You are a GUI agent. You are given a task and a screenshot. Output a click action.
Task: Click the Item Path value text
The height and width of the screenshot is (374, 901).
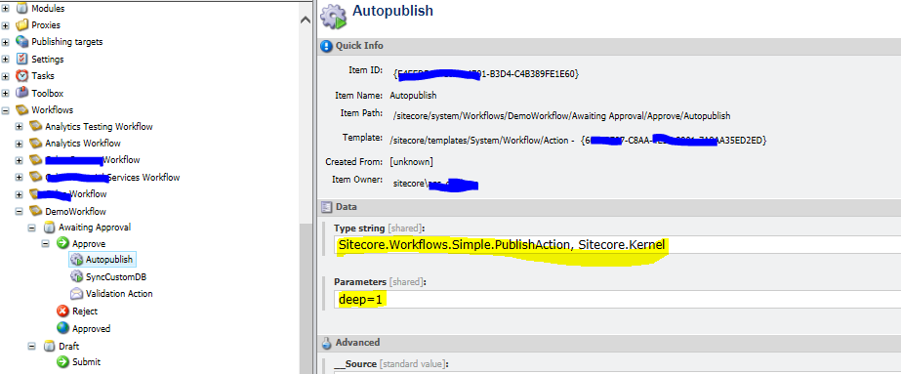(x=561, y=115)
